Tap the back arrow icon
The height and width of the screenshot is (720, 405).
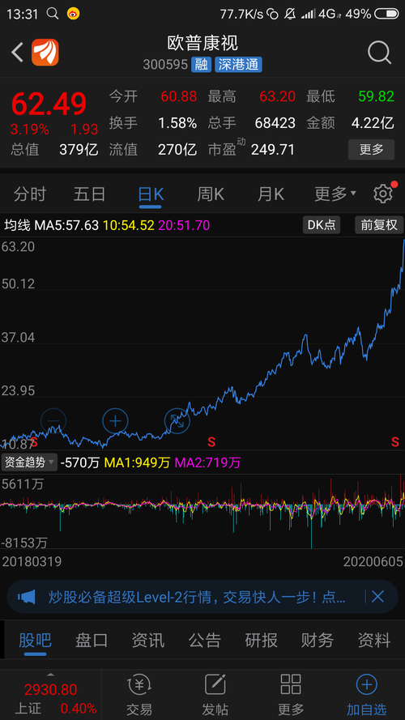click(x=18, y=53)
